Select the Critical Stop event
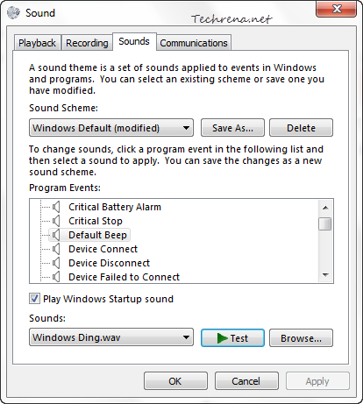 click(96, 221)
